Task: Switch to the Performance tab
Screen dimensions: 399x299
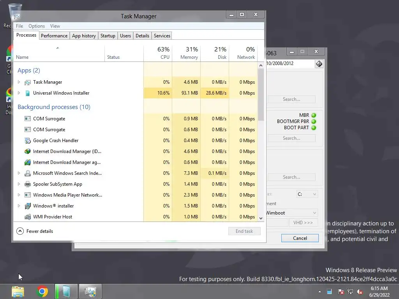Action: click(54, 36)
